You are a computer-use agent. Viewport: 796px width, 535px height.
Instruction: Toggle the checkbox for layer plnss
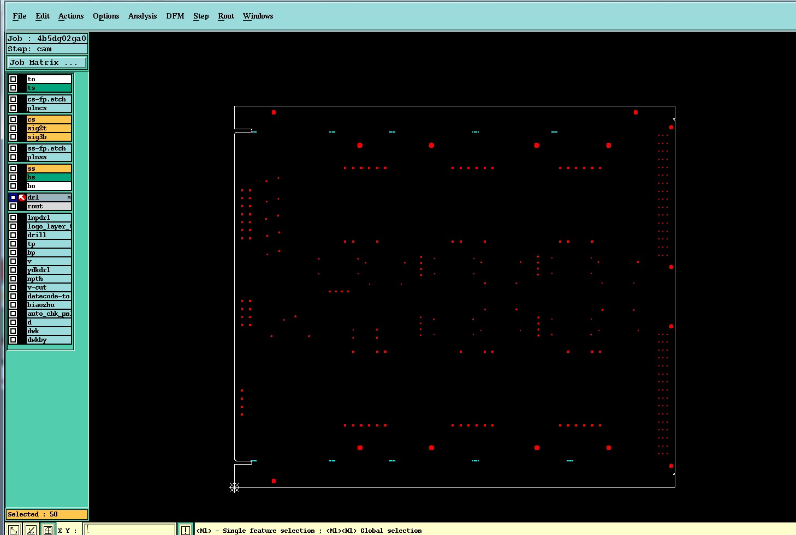click(x=13, y=157)
